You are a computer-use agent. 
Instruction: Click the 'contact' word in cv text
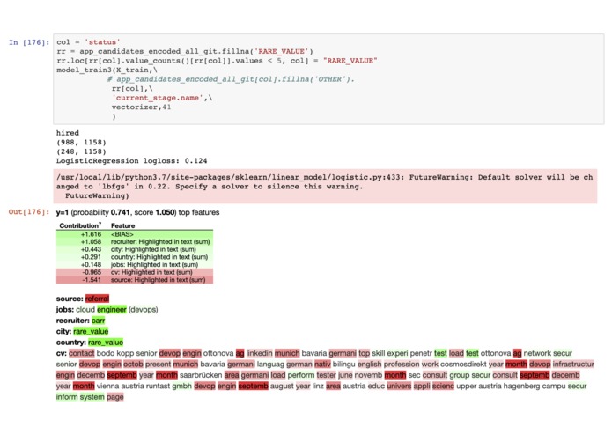(82, 353)
